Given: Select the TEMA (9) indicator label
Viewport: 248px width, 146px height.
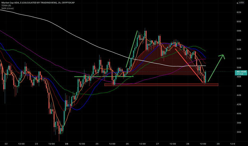Looking at the screenshot, I should click(x=6, y=5).
